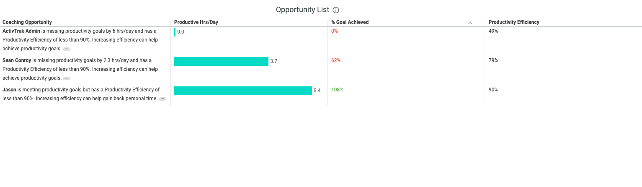Sort by % Goal Achieved column header
The image size is (642, 187).
pyautogui.click(x=350, y=22)
